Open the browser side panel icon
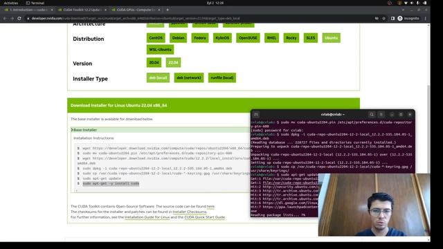 [392, 19]
